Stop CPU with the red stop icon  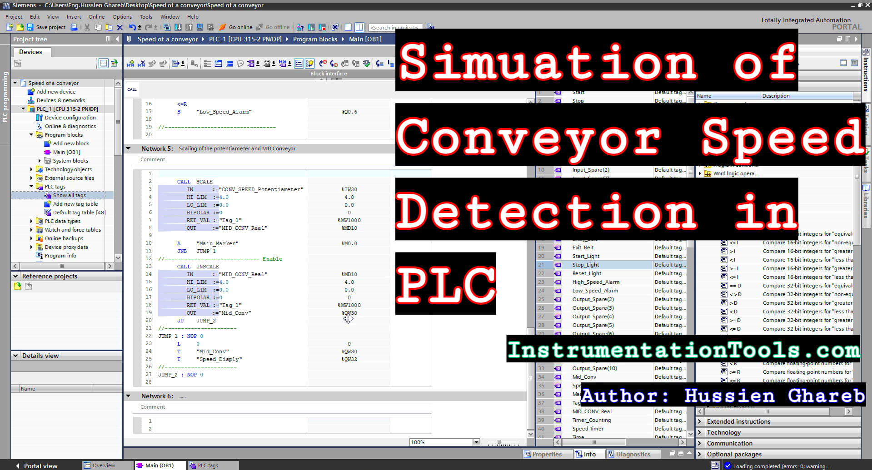322,27
